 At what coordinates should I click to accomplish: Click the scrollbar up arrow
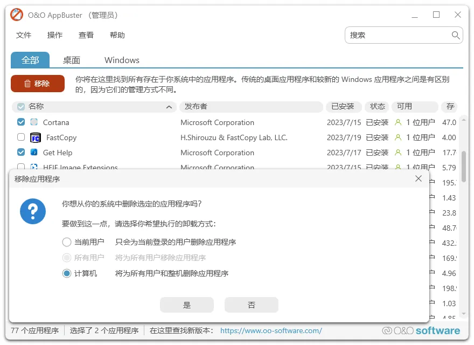click(464, 120)
